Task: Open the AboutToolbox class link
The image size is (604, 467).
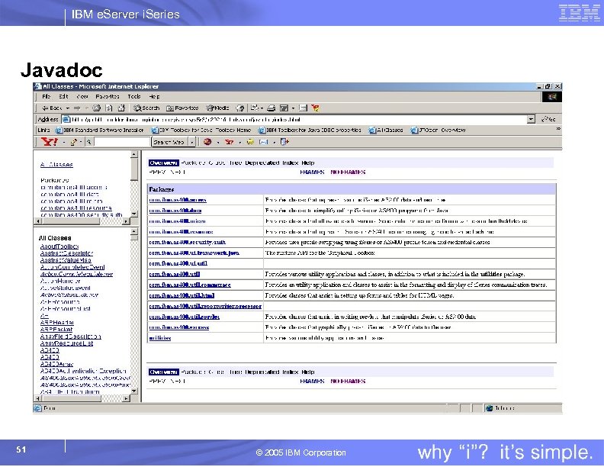Action: [59, 246]
